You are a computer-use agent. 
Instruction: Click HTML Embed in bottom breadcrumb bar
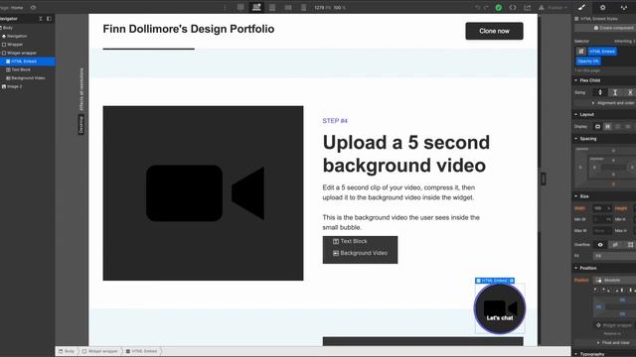pos(141,351)
